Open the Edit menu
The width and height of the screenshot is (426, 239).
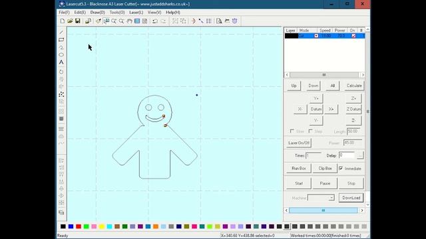pyautogui.click(x=80, y=13)
